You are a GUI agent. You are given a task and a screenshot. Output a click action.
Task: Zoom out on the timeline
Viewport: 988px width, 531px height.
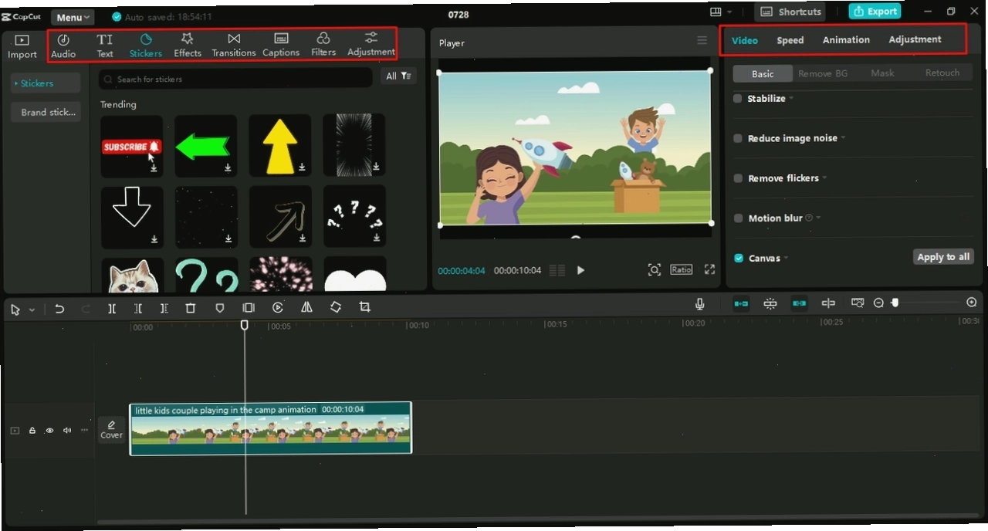[878, 303]
